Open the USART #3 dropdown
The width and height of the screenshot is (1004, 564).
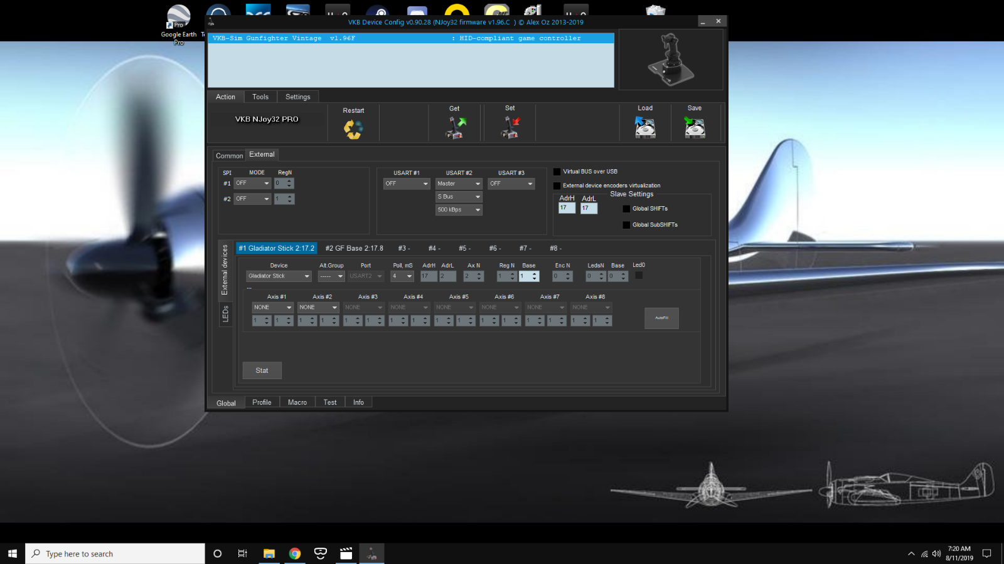click(x=511, y=184)
